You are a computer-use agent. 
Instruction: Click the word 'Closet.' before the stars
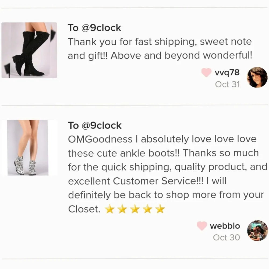(x=84, y=209)
